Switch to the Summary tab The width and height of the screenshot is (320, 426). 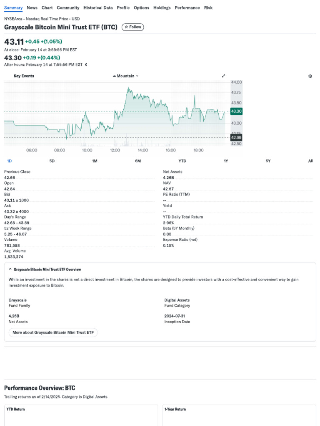click(13, 7)
